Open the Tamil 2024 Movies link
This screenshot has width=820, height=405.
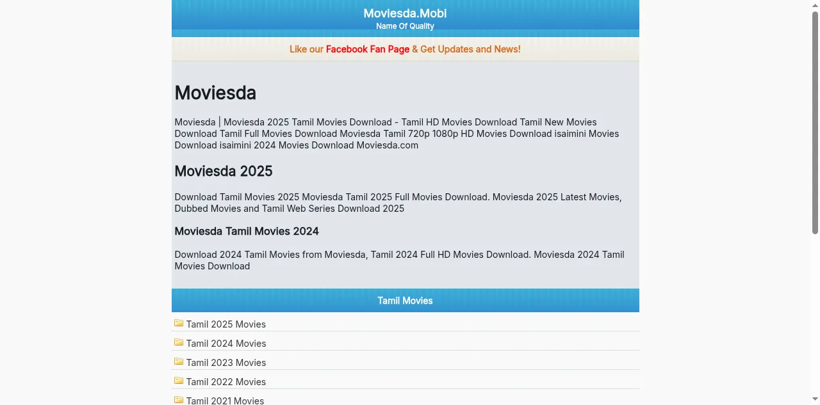click(226, 344)
